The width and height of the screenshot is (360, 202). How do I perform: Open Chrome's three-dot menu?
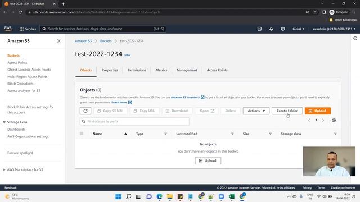pos(355,12)
